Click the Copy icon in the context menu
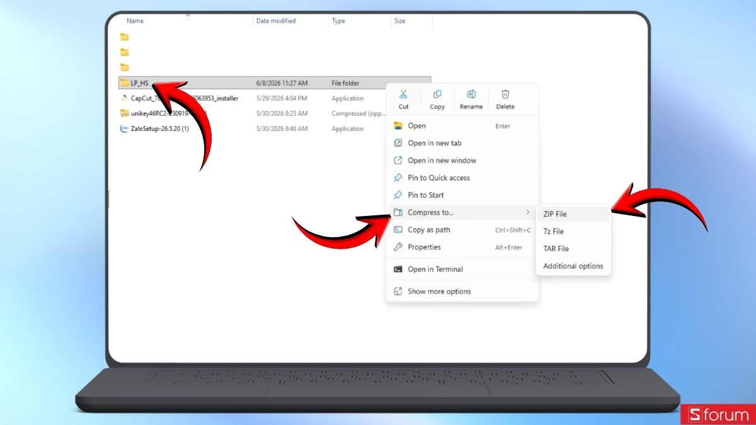Image resolution: width=756 pixels, height=425 pixels. [437, 94]
